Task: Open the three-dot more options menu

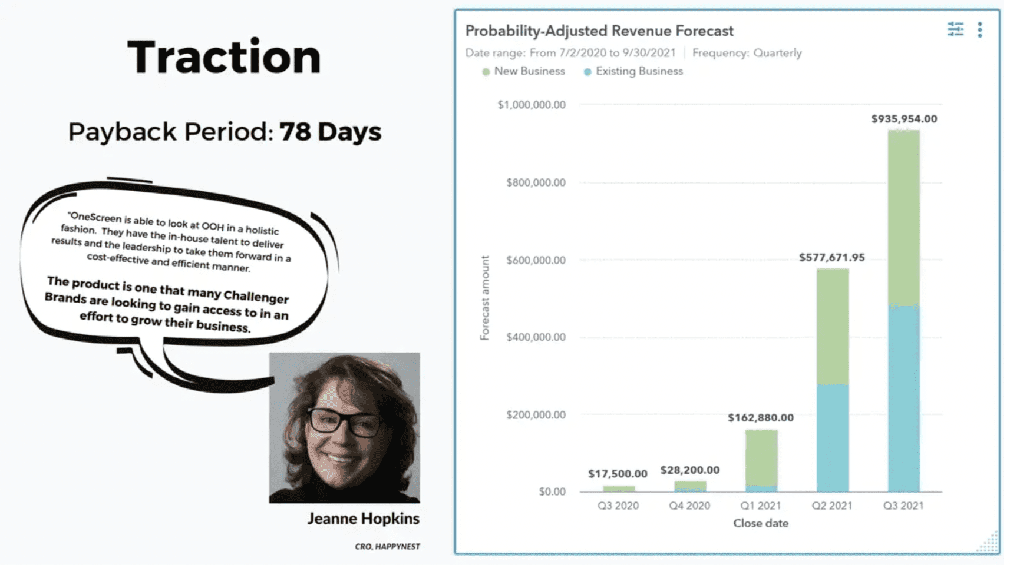Action: [979, 29]
